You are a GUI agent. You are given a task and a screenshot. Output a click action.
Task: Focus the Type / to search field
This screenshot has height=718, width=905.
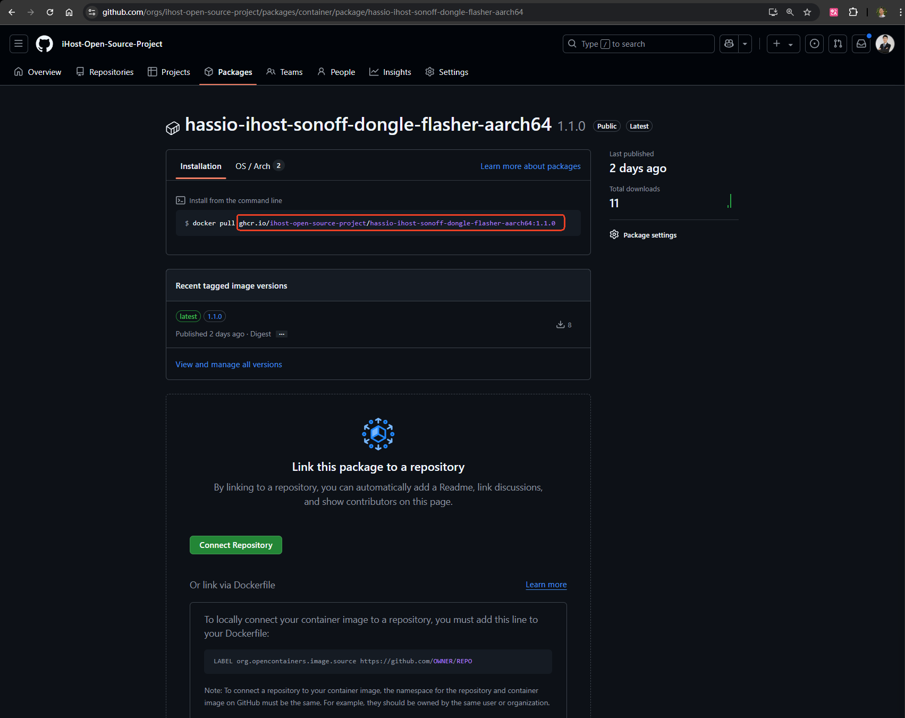click(638, 44)
